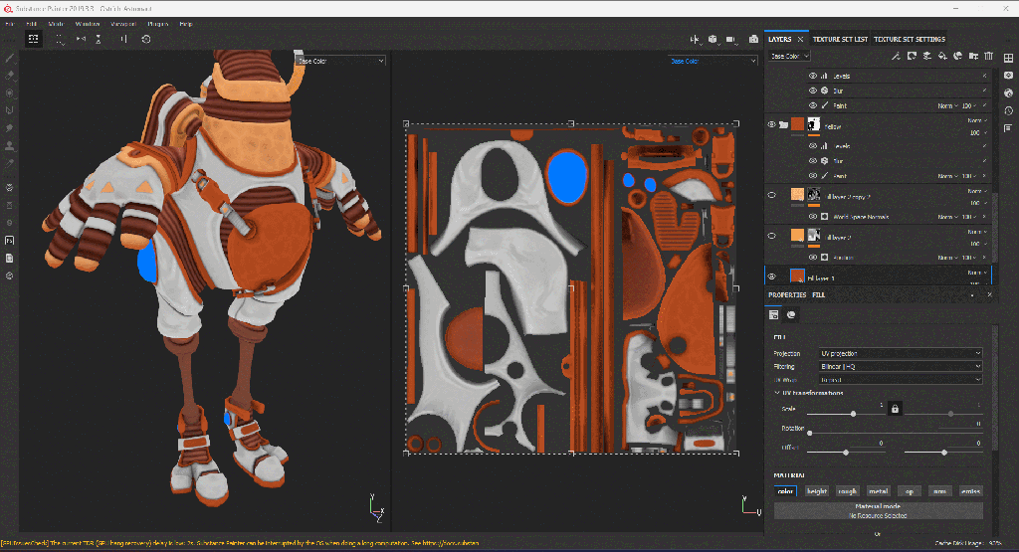Toggle the rough material channel button
The width and height of the screenshot is (1019, 552).
pyautogui.click(x=847, y=491)
